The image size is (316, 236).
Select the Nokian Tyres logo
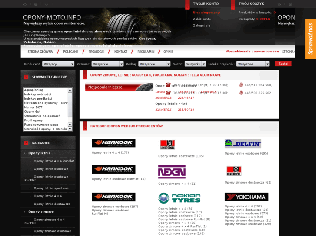pyautogui.click(x=180, y=198)
